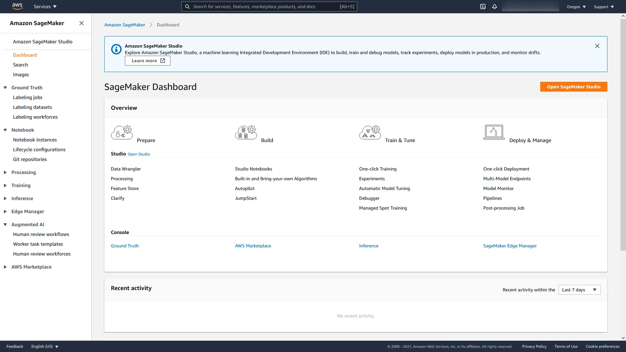The width and height of the screenshot is (626, 352).
Task: Open the Last 7 days dropdown
Action: 579,290
